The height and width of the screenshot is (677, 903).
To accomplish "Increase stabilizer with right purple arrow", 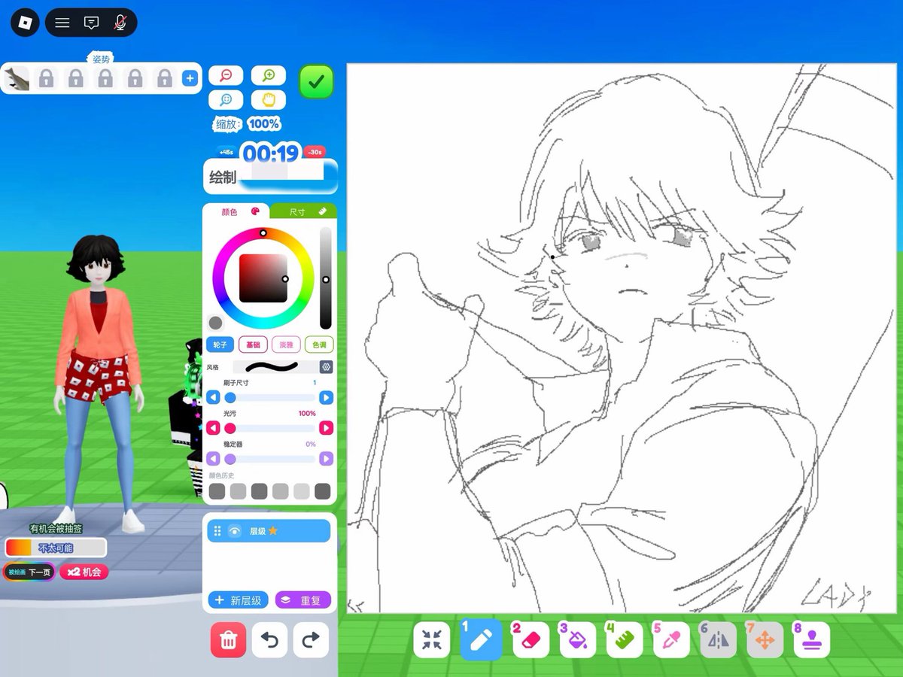I will pyautogui.click(x=326, y=459).
